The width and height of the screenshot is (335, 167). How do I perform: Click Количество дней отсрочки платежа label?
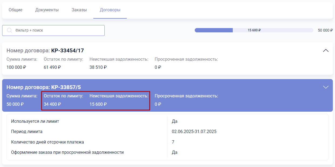pyautogui.click(x=47, y=142)
